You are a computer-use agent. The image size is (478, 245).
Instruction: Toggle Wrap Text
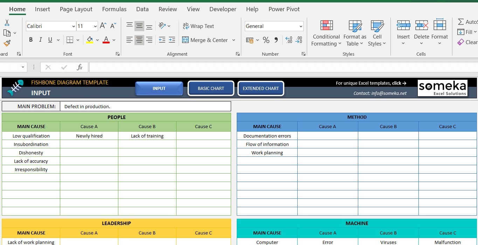tap(198, 26)
